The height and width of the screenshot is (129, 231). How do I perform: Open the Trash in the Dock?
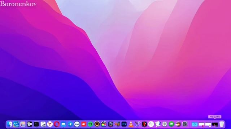(x=222, y=124)
